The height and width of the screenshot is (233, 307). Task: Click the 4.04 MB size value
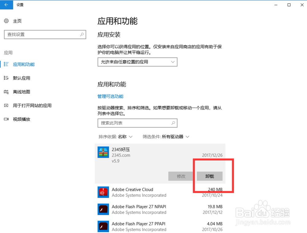click(x=215, y=223)
